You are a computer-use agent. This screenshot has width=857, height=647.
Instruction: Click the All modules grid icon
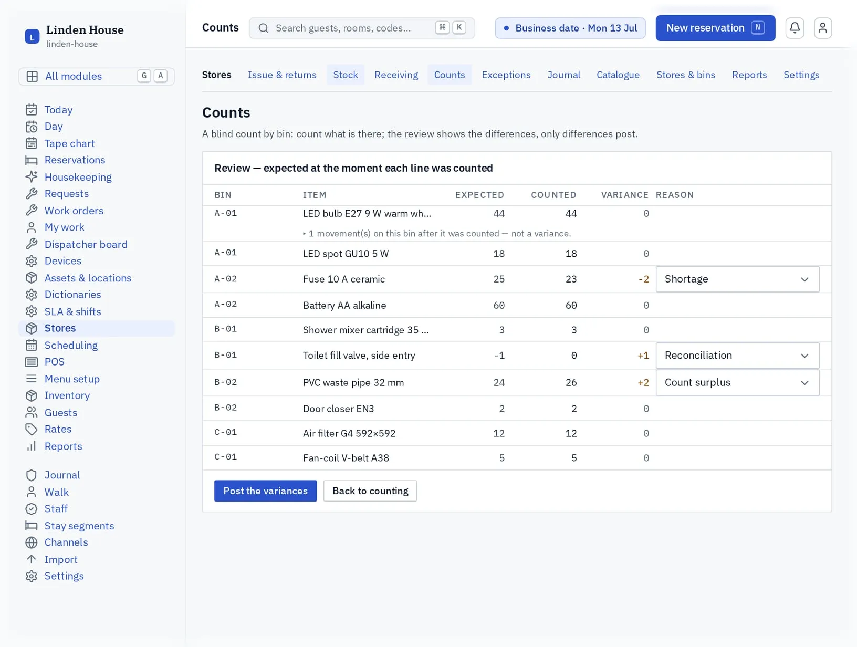tap(32, 76)
